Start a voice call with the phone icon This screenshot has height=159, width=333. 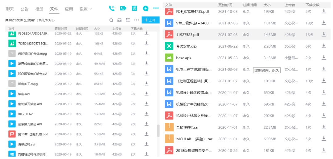pyautogui.click(x=112, y=9)
